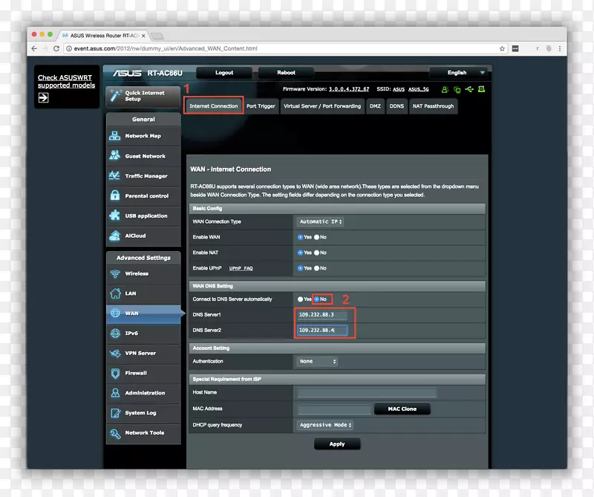Choose Yes for automatic DNS Server connection
594x497 pixels.
coord(300,299)
